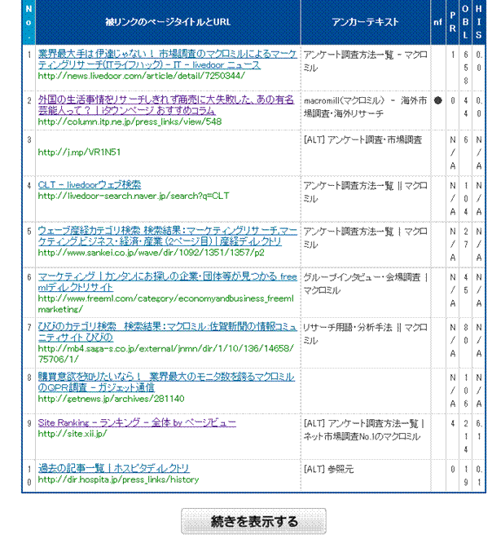This screenshot has width=492, height=552.
Task: Select URL 'http://getnews.jp/archives/281140'
Action: coord(111,399)
